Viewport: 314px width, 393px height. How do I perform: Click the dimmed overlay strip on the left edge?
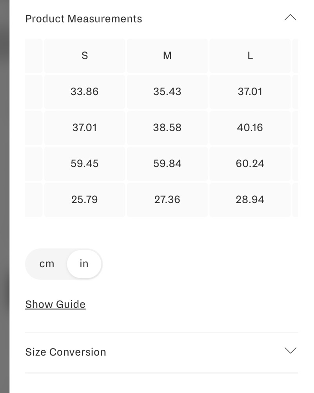4,196
